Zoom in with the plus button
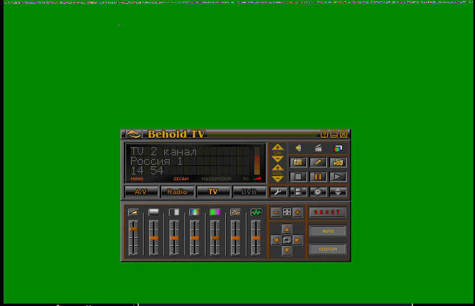 (298, 212)
